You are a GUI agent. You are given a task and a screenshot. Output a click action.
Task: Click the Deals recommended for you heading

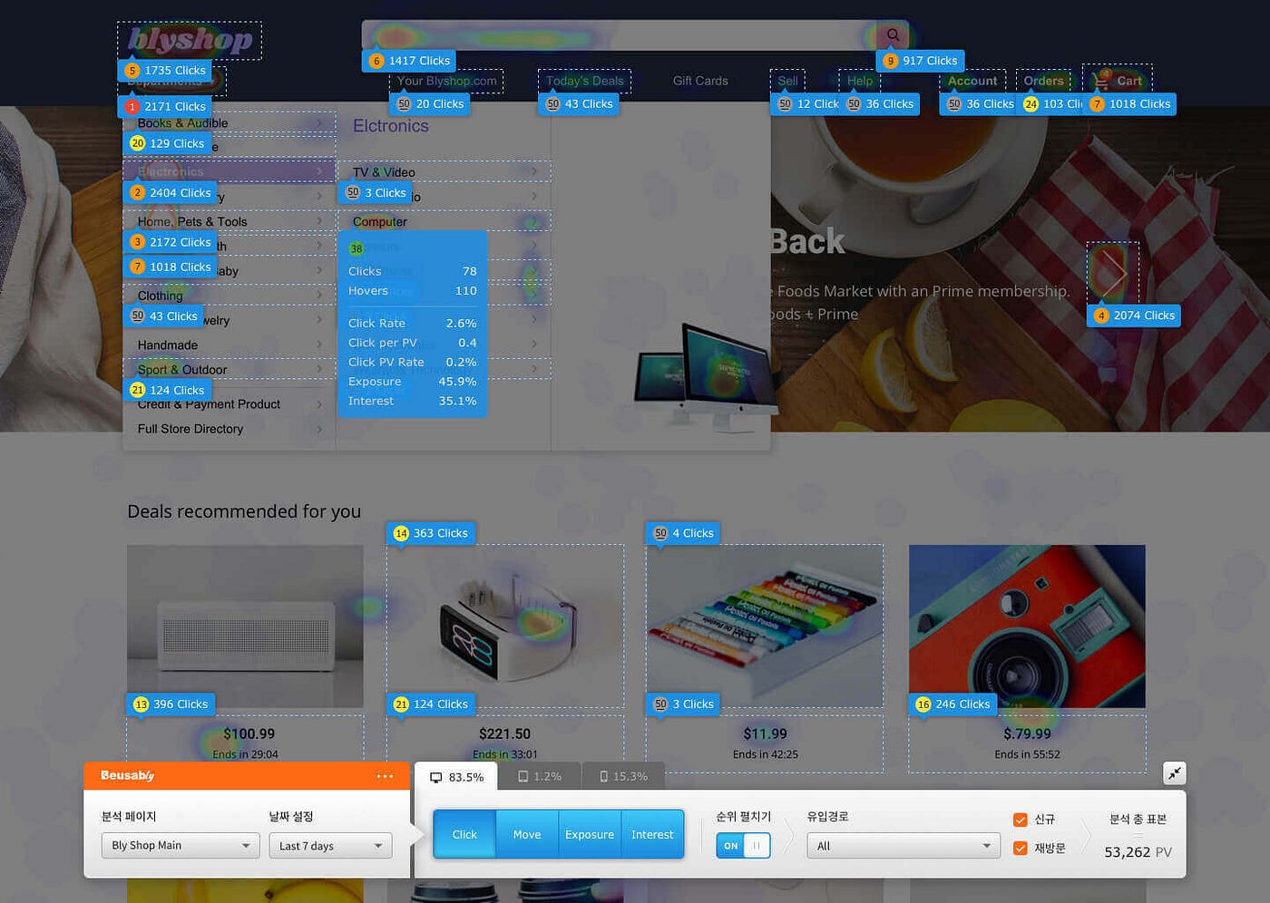244,511
